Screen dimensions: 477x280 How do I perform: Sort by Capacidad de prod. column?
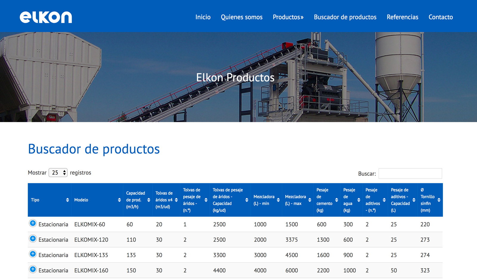click(x=138, y=200)
